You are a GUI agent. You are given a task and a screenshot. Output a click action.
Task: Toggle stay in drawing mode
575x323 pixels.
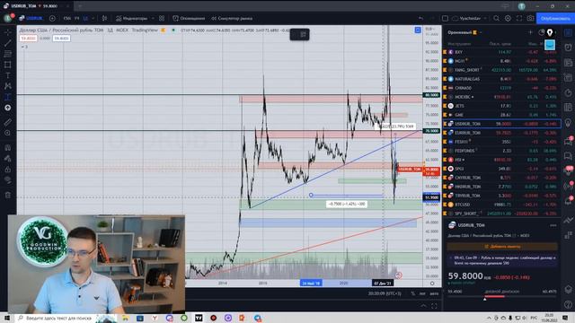8,158
